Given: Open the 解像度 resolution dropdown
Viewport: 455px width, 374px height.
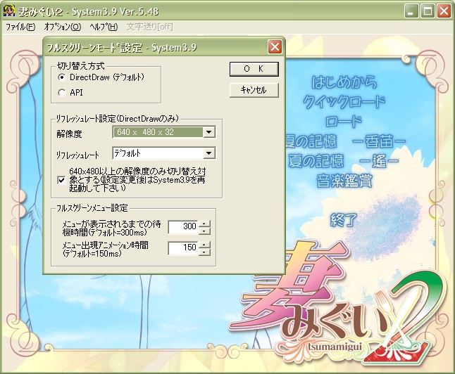Looking at the screenshot, I should [x=209, y=132].
